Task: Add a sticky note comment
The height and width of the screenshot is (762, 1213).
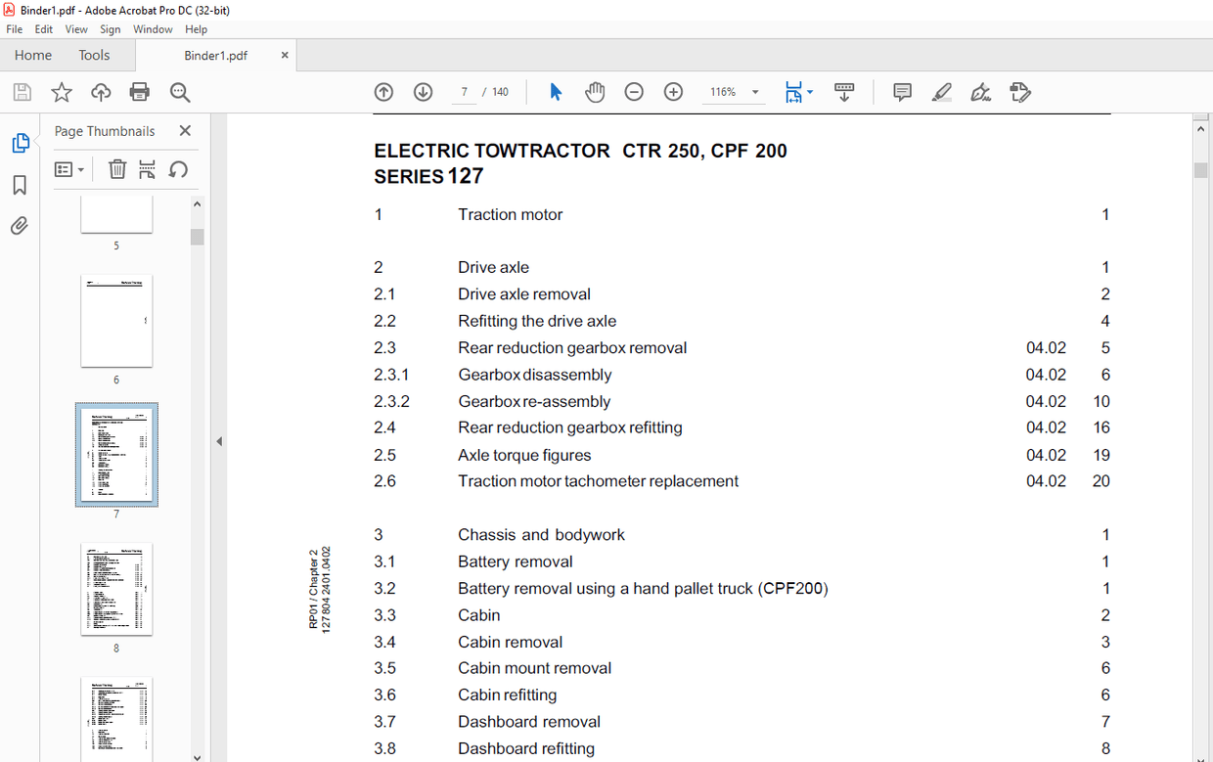Action: pyautogui.click(x=901, y=91)
